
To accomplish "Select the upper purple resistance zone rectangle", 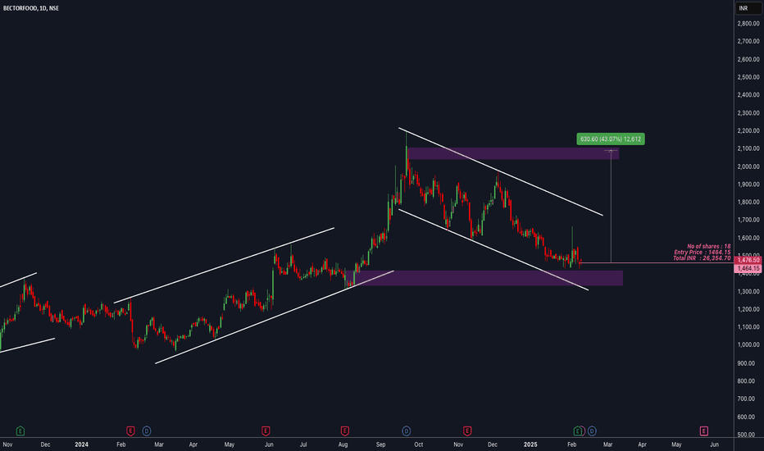I will pos(513,153).
